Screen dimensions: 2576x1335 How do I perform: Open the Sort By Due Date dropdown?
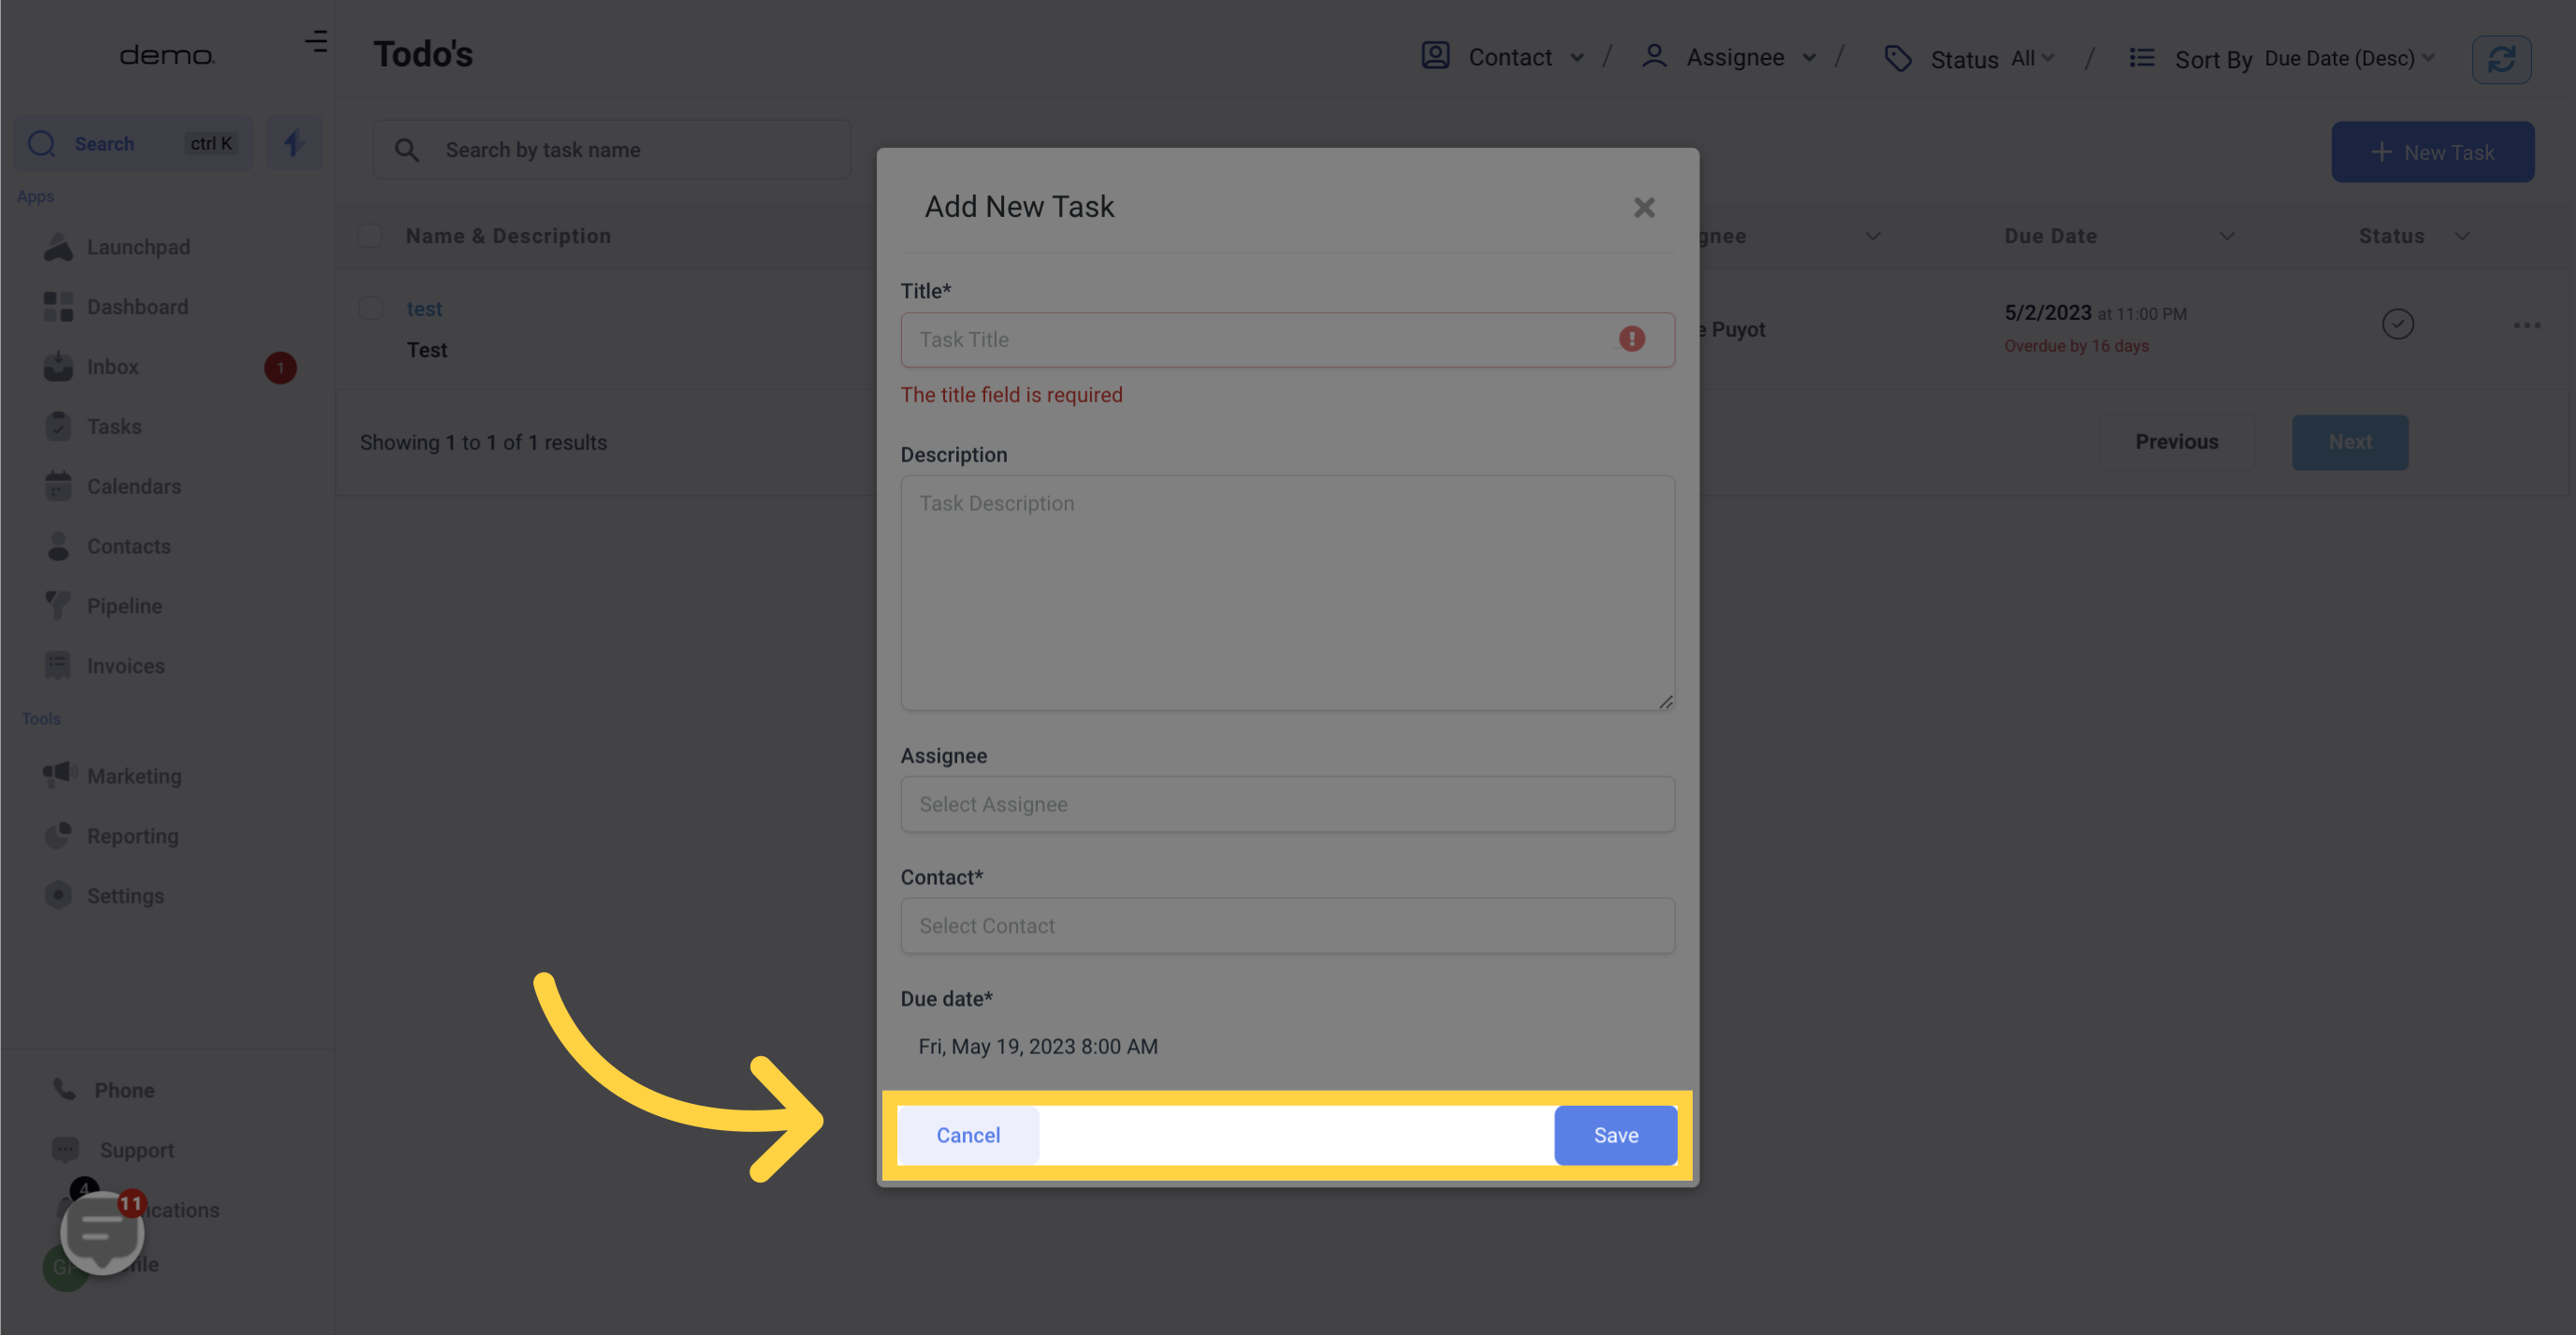click(2282, 58)
